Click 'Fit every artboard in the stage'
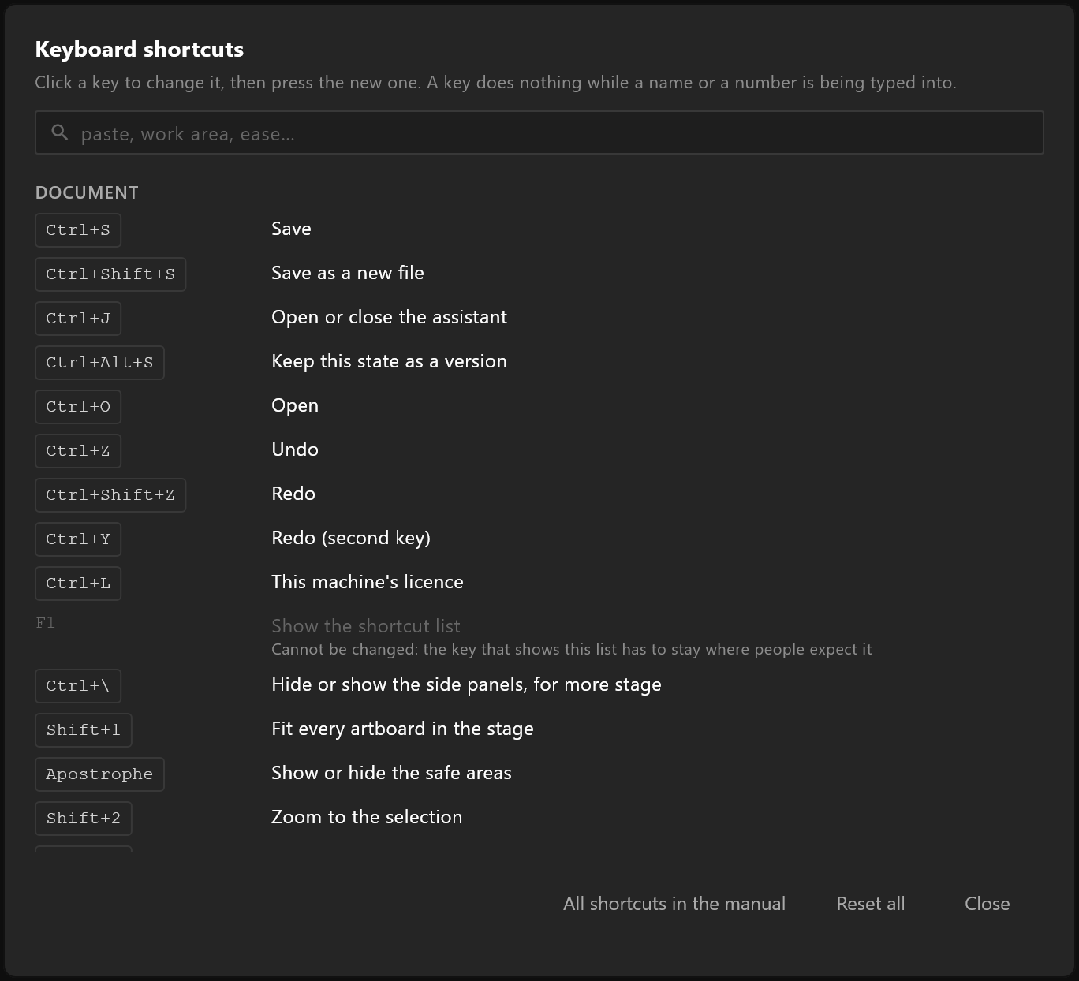Image resolution: width=1079 pixels, height=981 pixels. [402, 729]
